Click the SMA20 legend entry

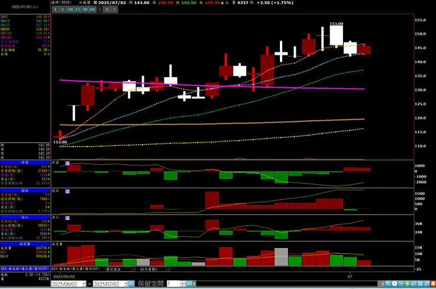[25, 25]
